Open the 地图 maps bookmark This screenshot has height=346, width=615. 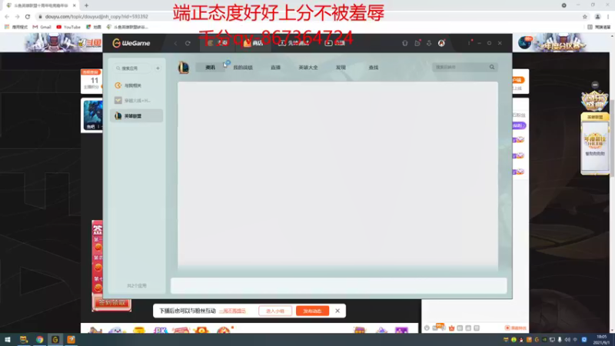click(x=94, y=27)
